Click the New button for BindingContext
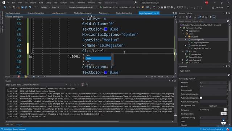This screenshot has width=232, height=131. 223,114
